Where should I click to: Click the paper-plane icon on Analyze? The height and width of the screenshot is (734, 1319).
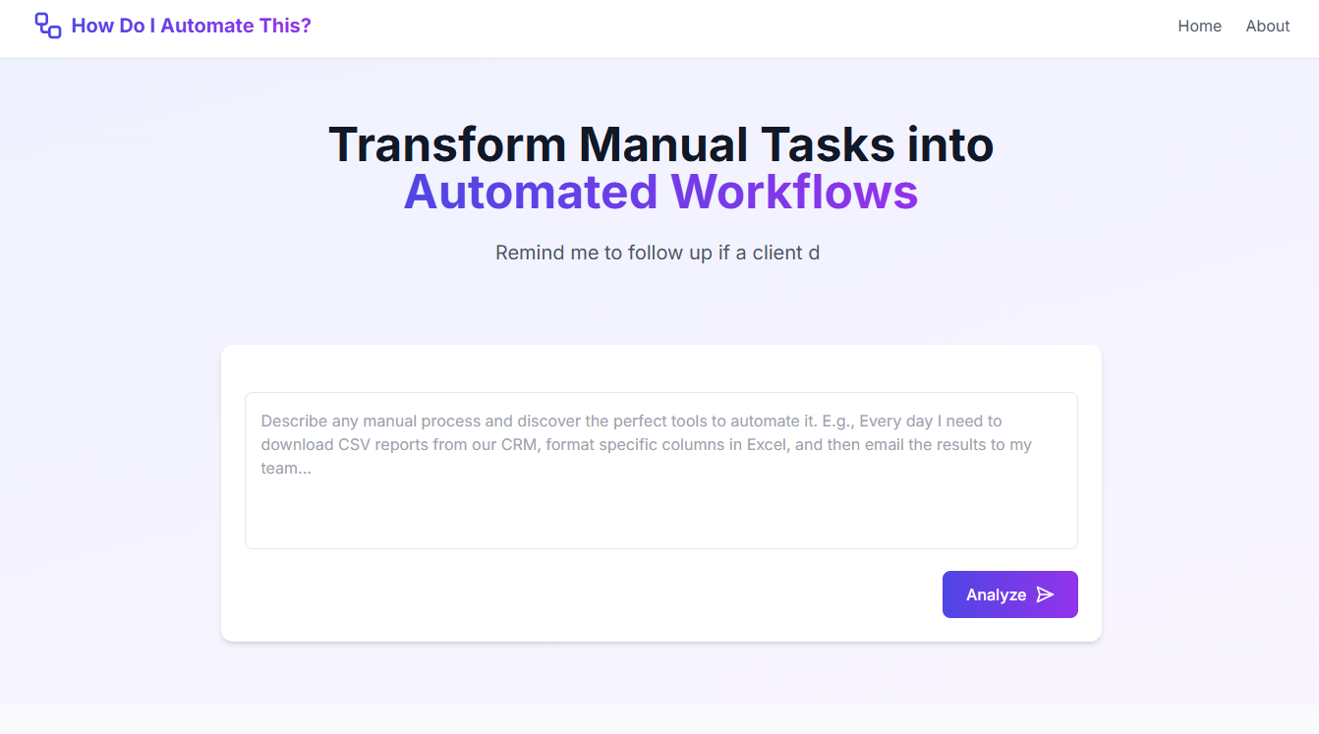pyautogui.click(x=1045, y=594)
